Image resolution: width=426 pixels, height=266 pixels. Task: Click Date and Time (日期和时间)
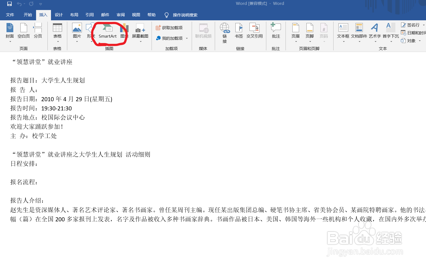point(413,33)
